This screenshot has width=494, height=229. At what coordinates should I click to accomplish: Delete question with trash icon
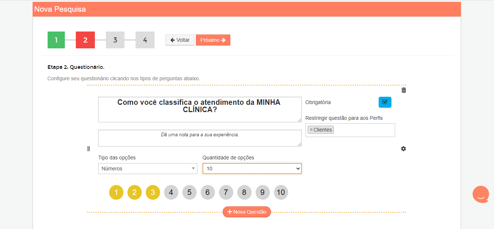(404, 90)
